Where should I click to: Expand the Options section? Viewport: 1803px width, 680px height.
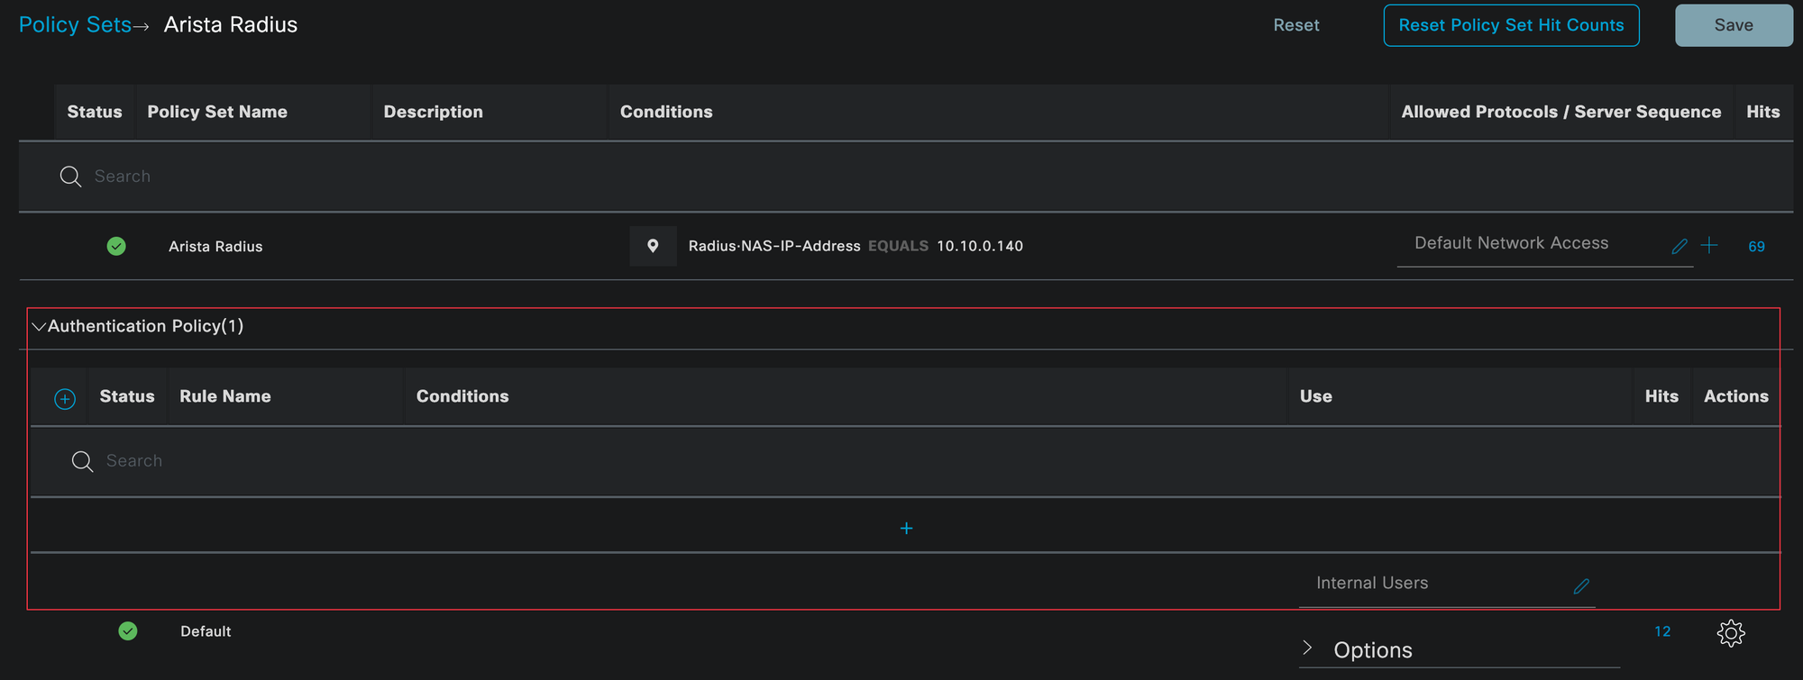tap(1308, 648)
